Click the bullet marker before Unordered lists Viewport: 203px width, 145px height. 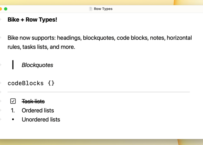(13, 120)
